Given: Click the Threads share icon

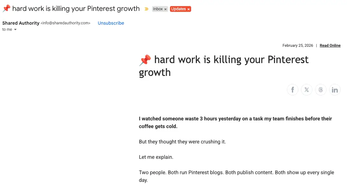Looking at the screenshot, I should coord(321,90).
